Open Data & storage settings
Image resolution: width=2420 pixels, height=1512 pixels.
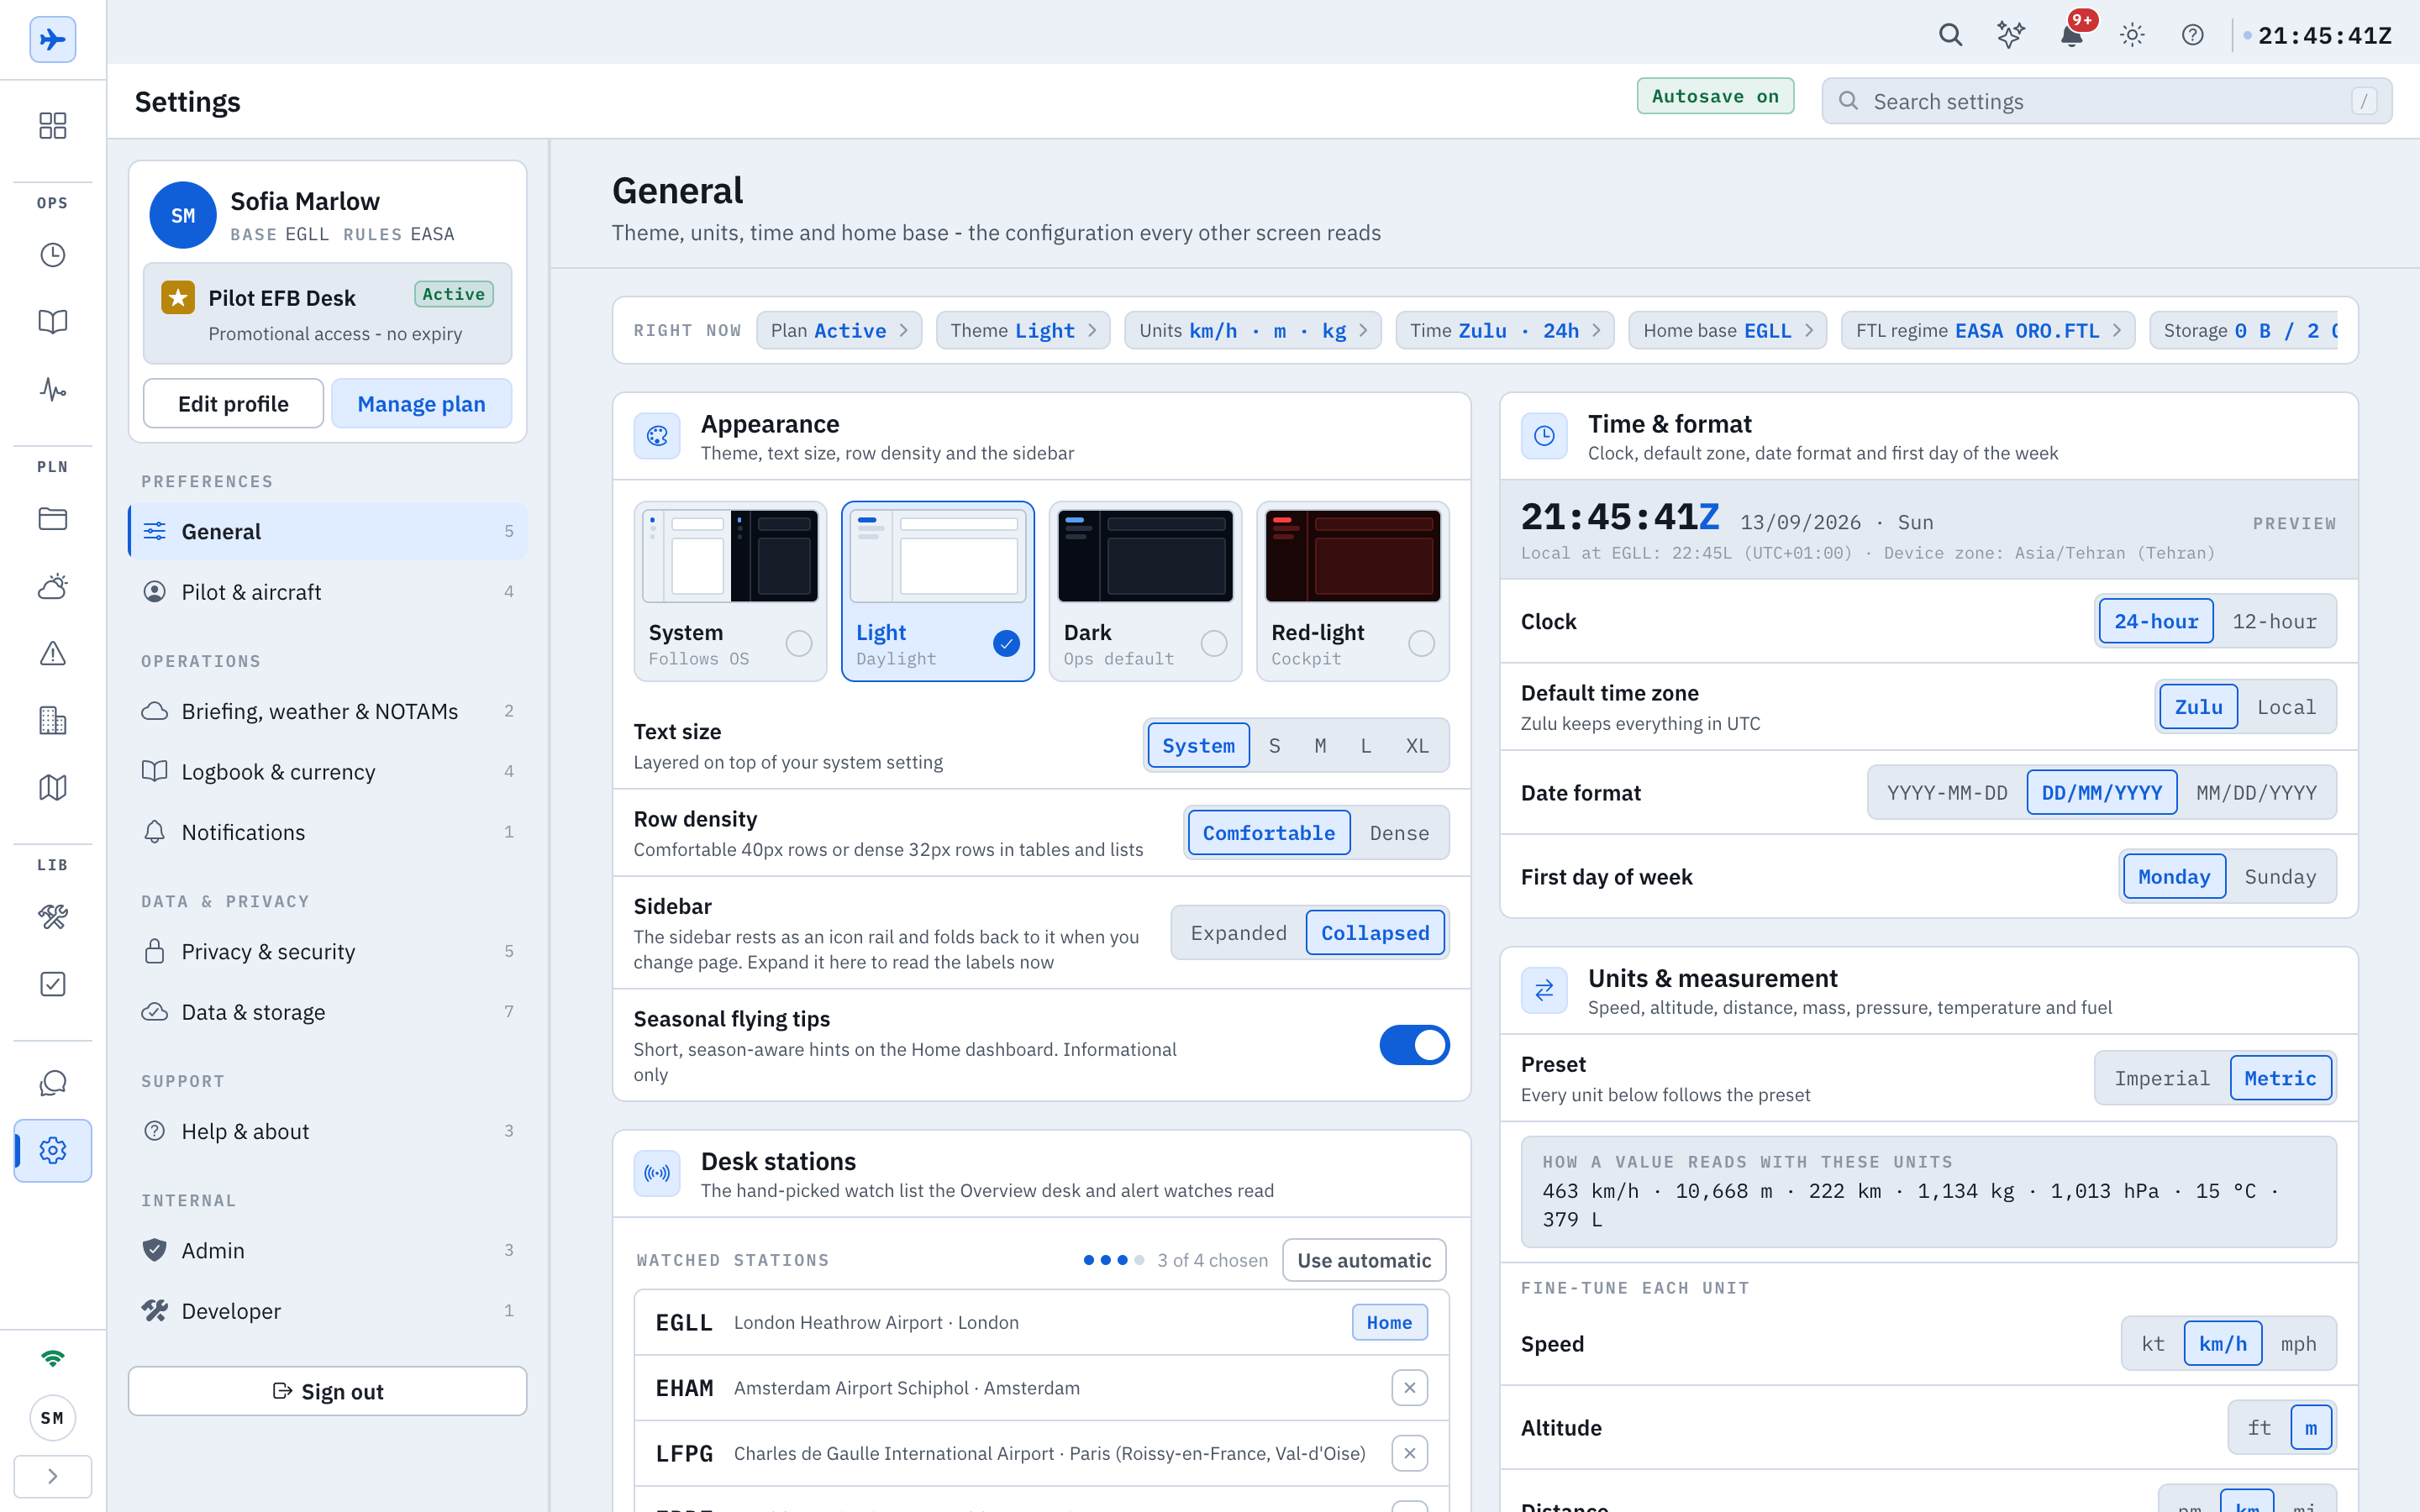[328, 1012]
